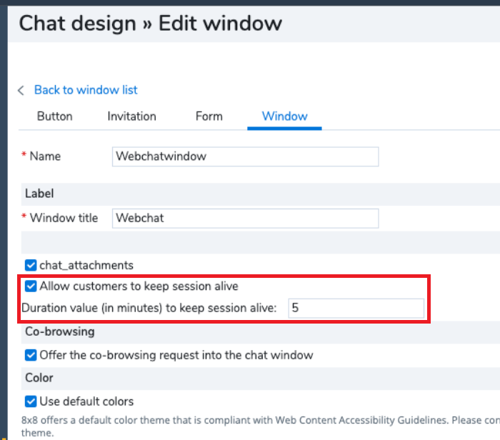Viewport: 500px width, 440px height.
Task: Click the session duration minutes field
Action: (356, 308)
